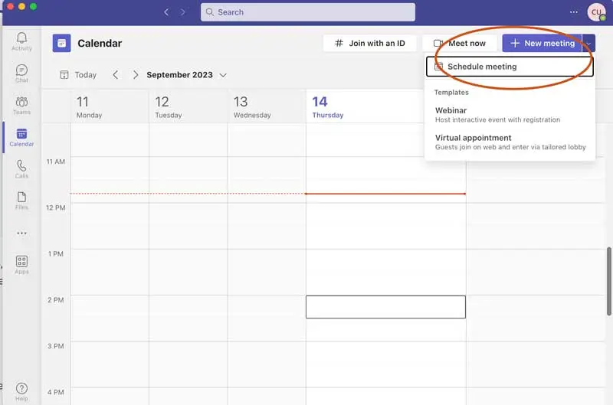Viewport: 613px width, 405px height.
Task: Open the Apps sidebar icon
Action: tap(21, 265)
